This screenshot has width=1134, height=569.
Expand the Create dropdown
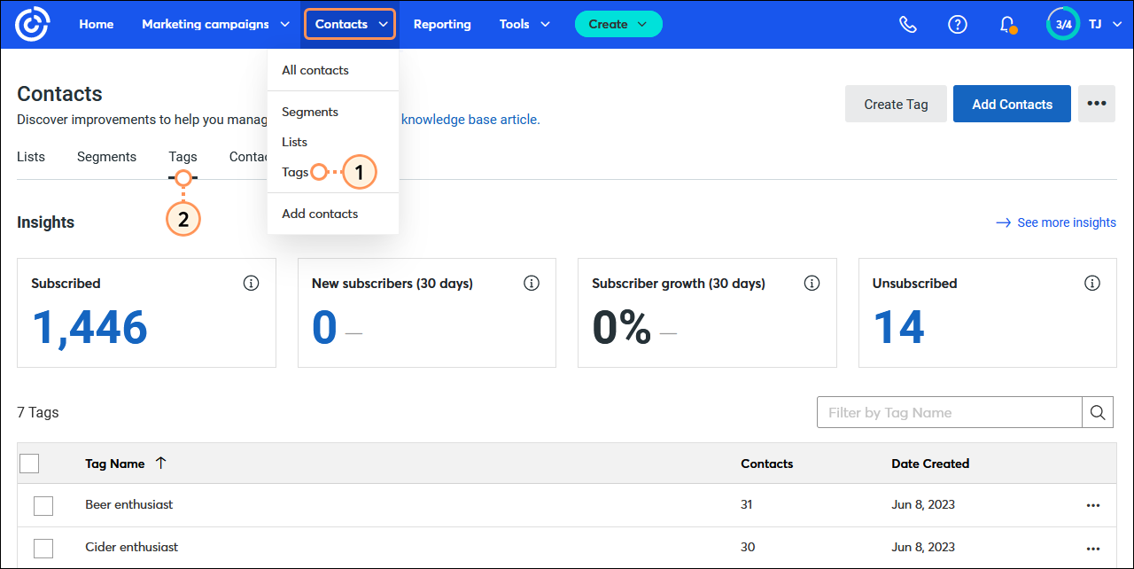point(617,24)
